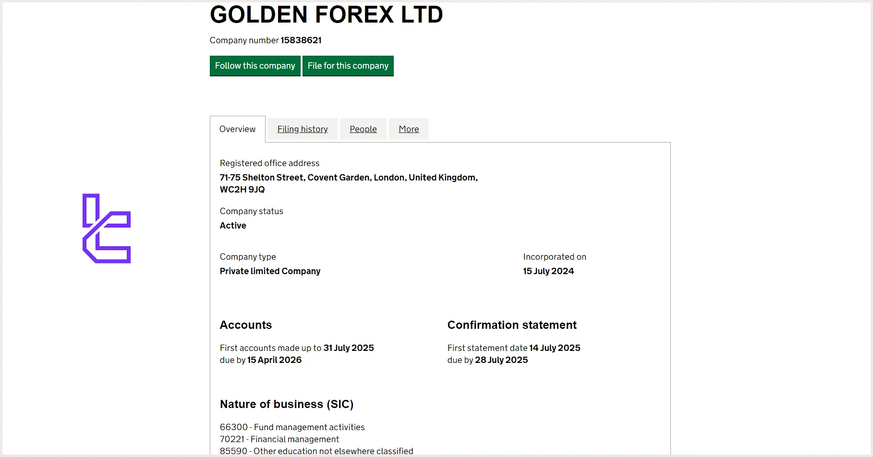This screenshot has width=873, height=457.
Task: Open the People tab
Action: point(363,129)
